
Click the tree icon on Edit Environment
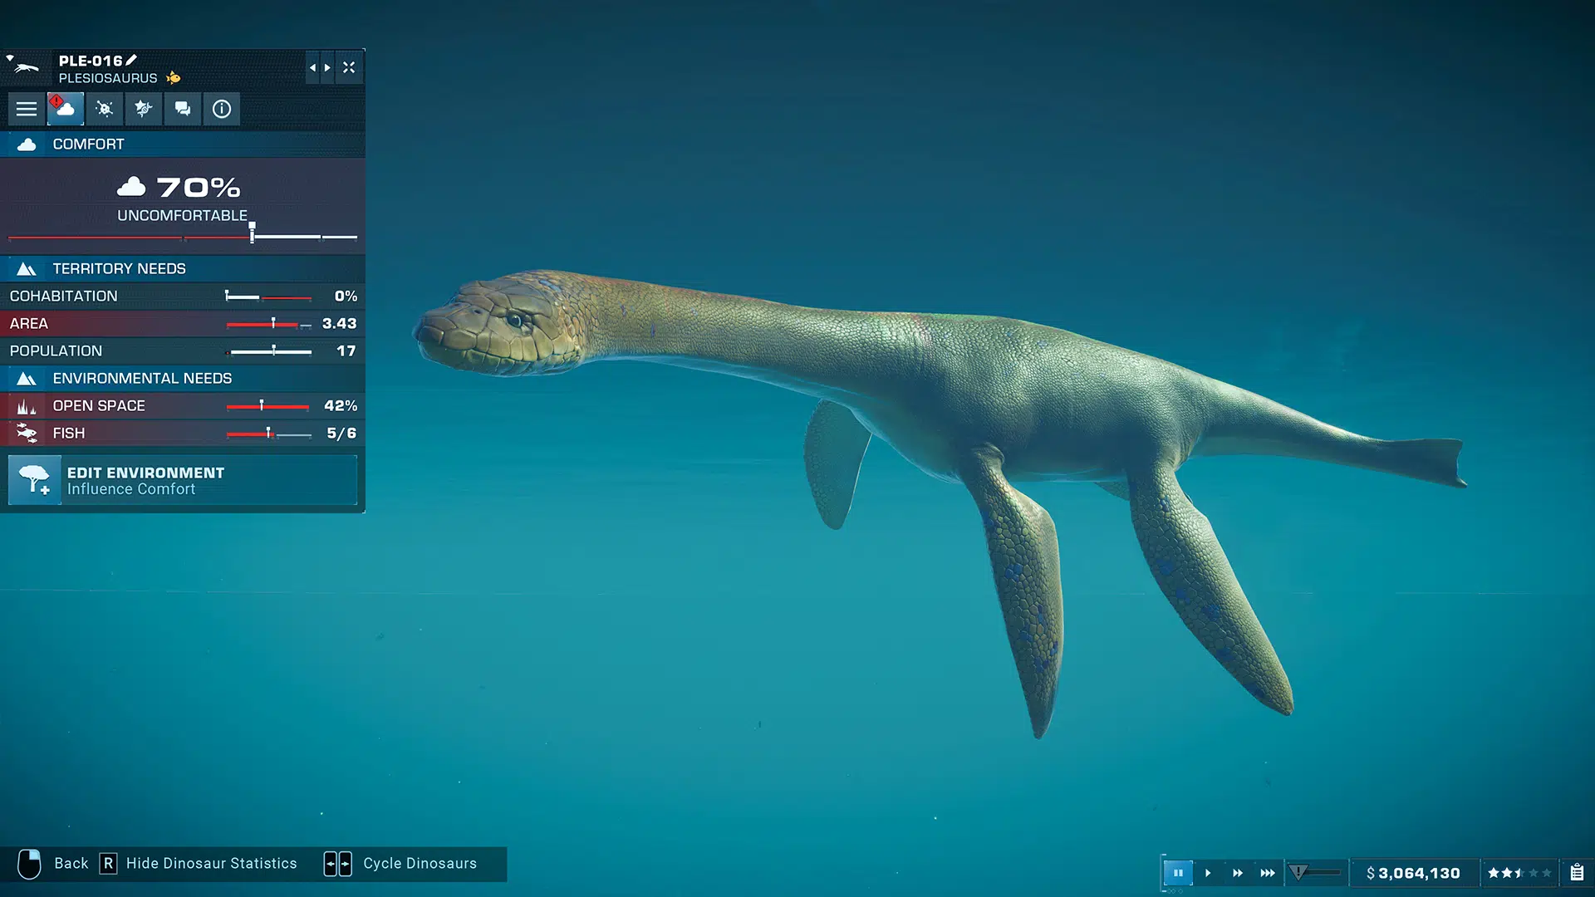[x=34, y=480]
